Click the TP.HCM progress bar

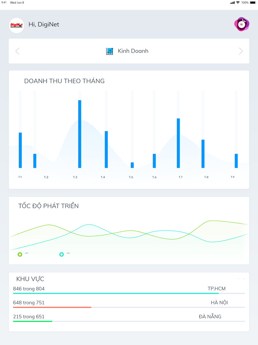[116, 294]
